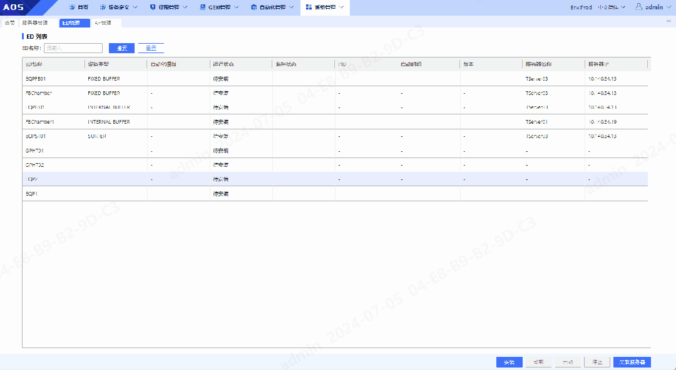Expand the GEM management chevron
Screen dimensions: 676x370
(237, 7)
